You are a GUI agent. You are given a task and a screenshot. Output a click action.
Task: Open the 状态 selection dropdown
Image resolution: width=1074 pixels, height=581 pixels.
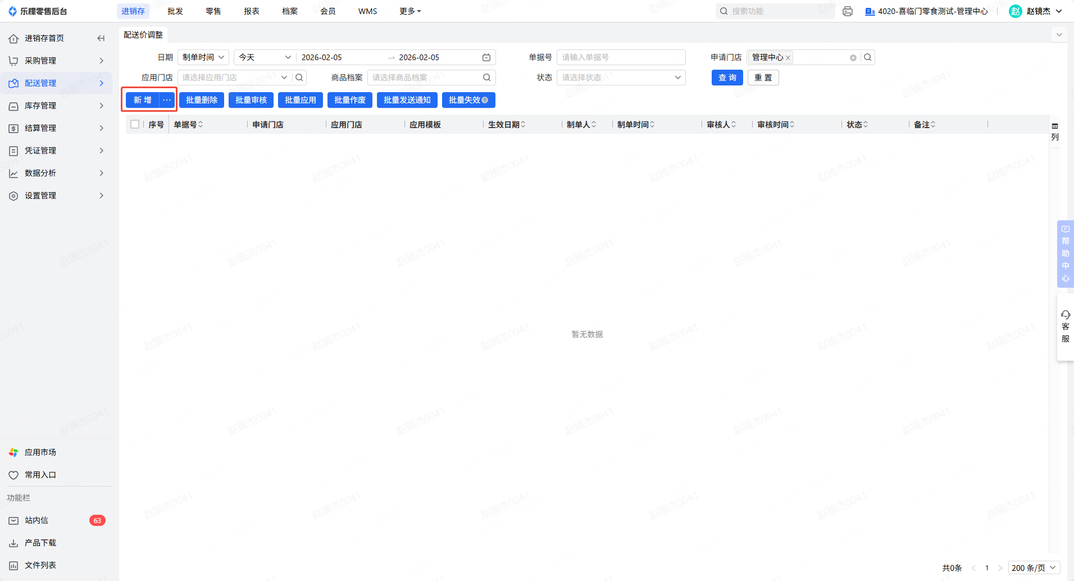(621, 78)
